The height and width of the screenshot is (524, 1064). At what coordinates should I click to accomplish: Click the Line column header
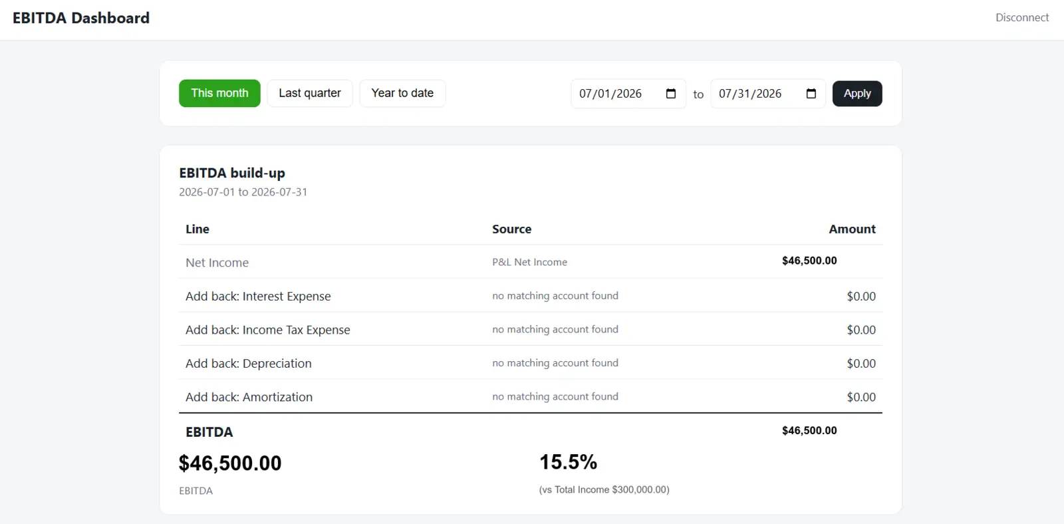pos(198,229)
